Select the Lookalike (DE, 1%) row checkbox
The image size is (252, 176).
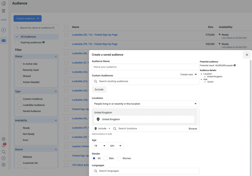pos(66,35)
